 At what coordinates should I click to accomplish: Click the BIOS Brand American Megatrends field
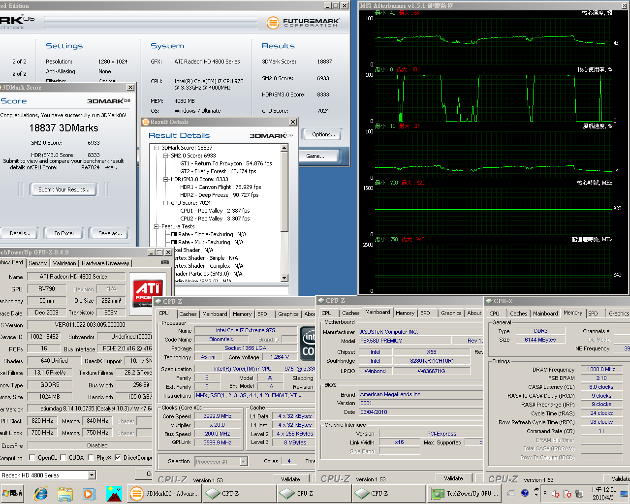point(421,394)
